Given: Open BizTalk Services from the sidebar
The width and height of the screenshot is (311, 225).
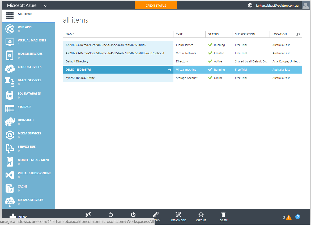Looking at the screenshot, I should coord(10,201).
